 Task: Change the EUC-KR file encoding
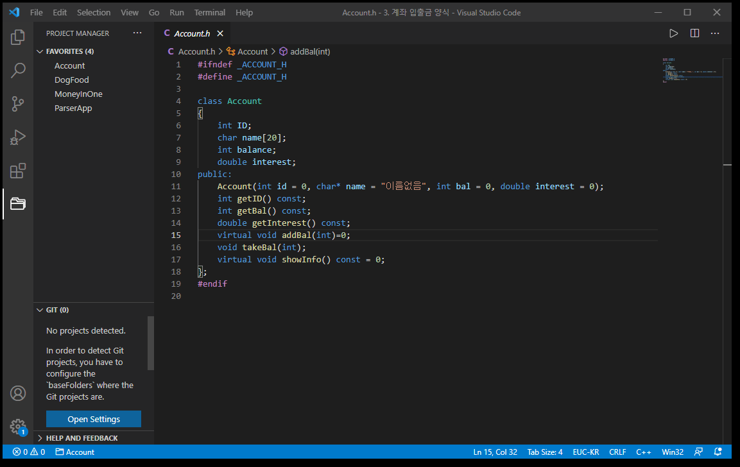(586, 452)
